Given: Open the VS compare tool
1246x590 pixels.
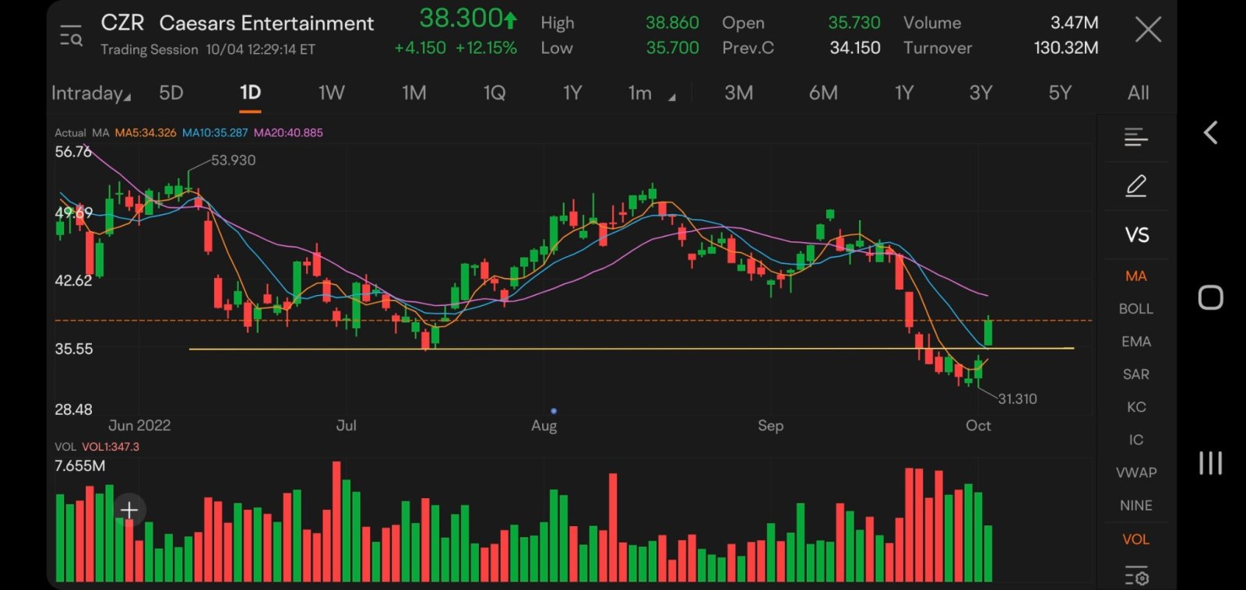Looking at the screenshot, I should click(x=1137, y=235).
